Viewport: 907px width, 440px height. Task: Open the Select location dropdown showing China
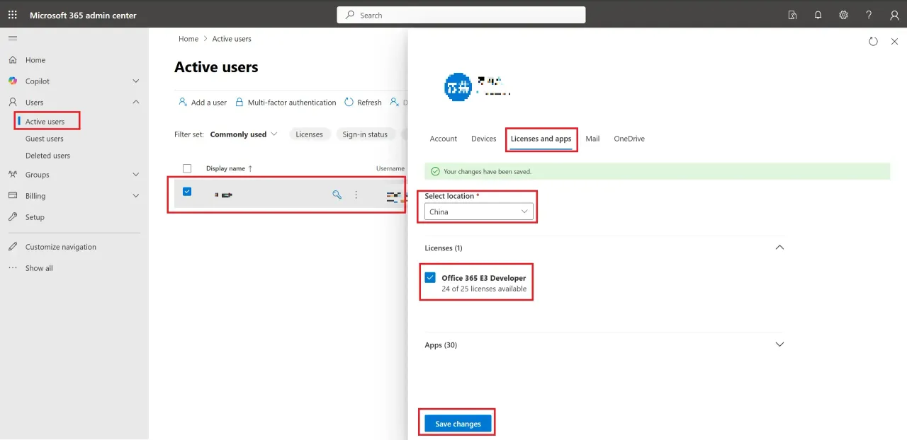click(479, 212)
